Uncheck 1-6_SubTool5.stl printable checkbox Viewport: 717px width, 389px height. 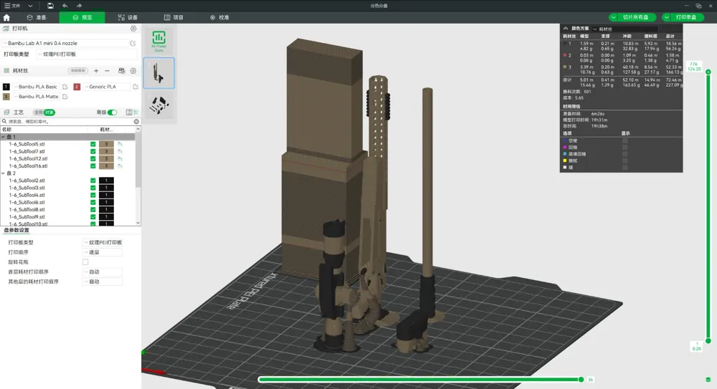point(93,144)
